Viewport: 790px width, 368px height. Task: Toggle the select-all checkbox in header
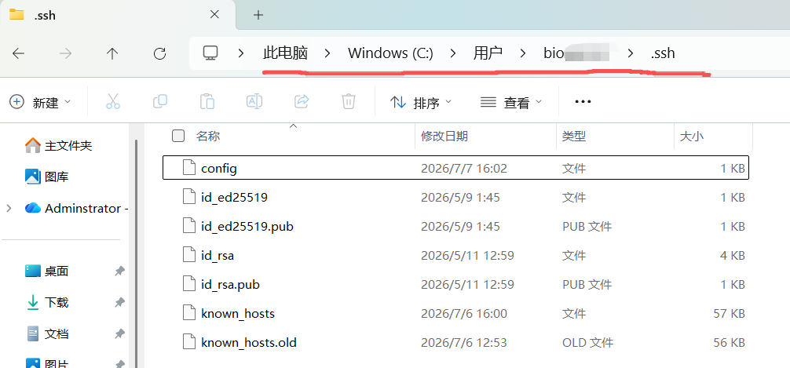[x=177, y=136]
